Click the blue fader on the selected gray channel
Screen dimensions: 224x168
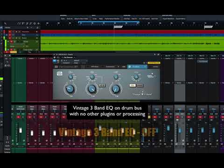pyautogui.click(x=180, y=130)
